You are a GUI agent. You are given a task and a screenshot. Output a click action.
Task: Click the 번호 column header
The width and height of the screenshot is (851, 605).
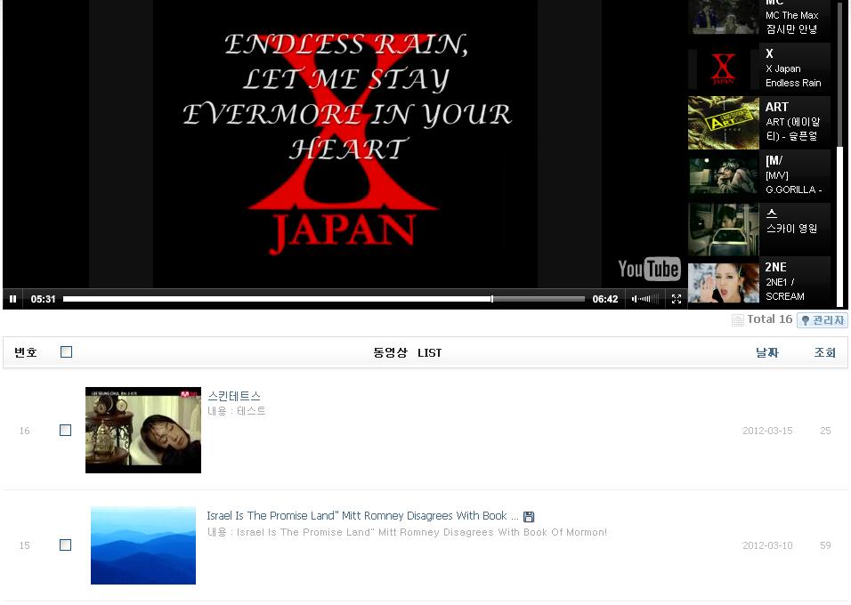26,352
